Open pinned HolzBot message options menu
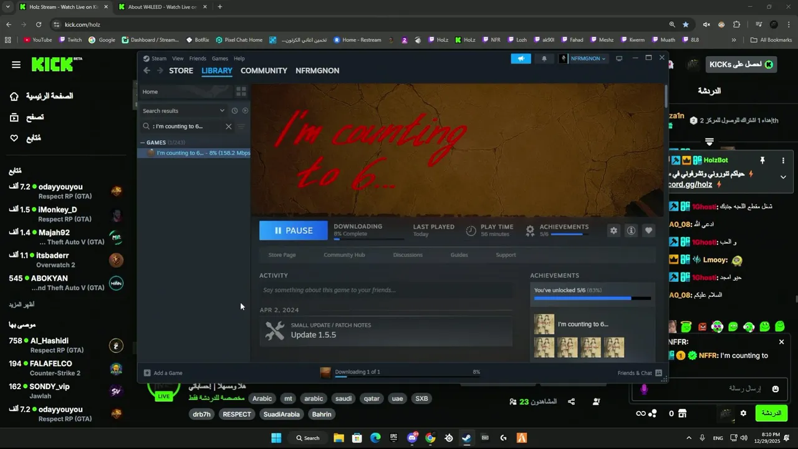The image size is (798, 449). (783, 160)
